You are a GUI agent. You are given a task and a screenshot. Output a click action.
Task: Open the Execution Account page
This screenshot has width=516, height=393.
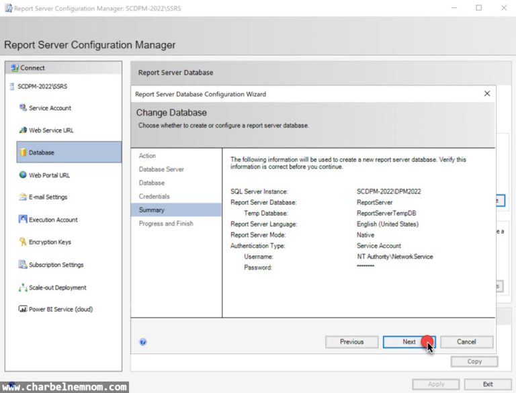coord(53,220)
